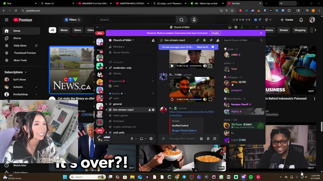The image size is (323, 181).
Task: Replay the 2:00 video in chat
Action: pyautogui.click(x=172, y=99)
